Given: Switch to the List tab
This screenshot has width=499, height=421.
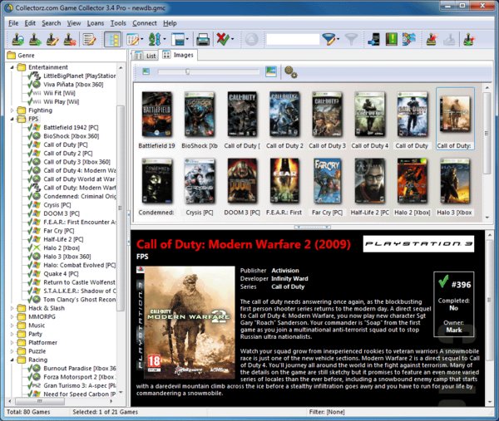Looking at the screenshot, I should tap(146, 55).
